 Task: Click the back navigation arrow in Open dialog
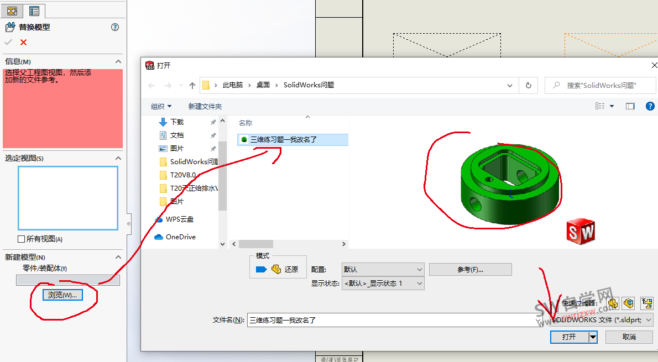point(152,85)
